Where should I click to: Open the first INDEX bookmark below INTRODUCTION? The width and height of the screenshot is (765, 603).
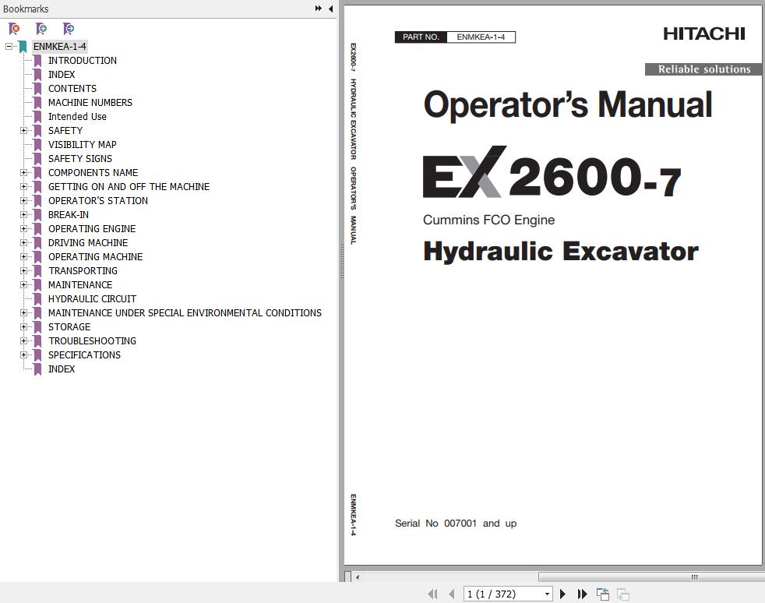pos(62,75)
